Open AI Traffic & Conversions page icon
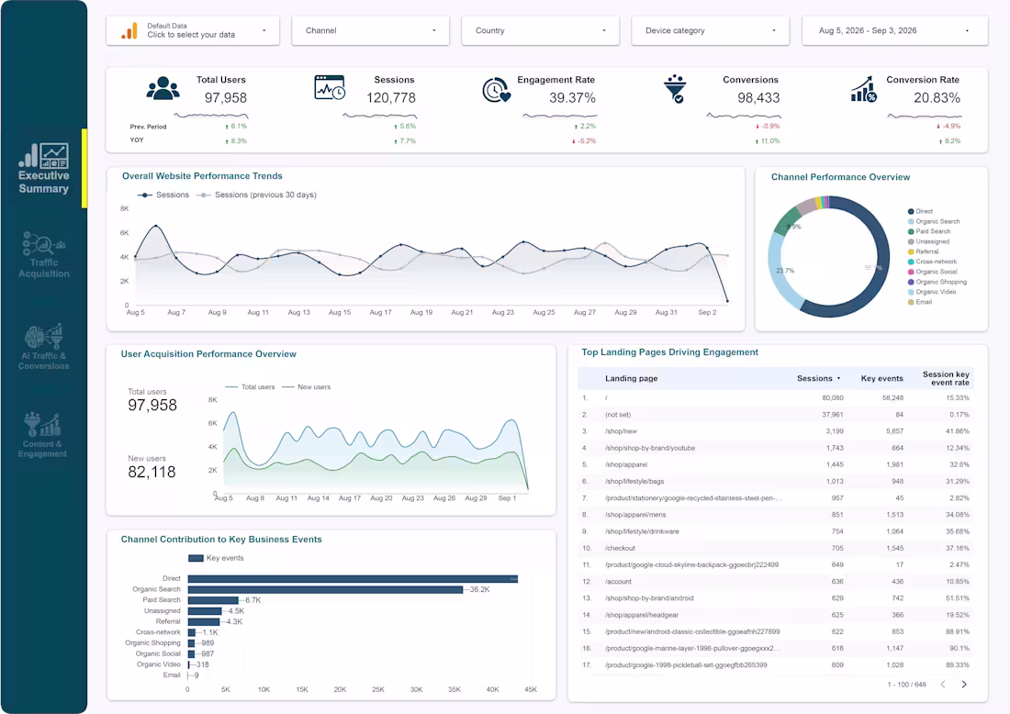Screen dimensions: 1010x714 click(x=43, y=336)
